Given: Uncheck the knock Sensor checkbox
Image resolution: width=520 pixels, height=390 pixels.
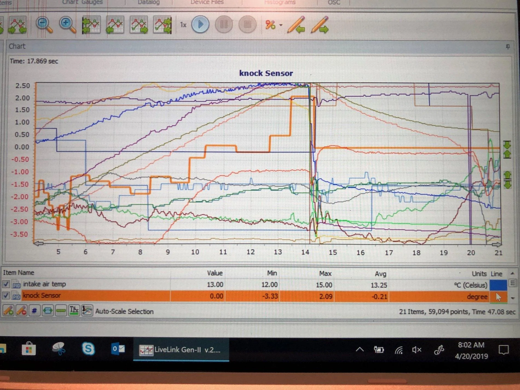Looking at the screenshot, I should point(6,296).
